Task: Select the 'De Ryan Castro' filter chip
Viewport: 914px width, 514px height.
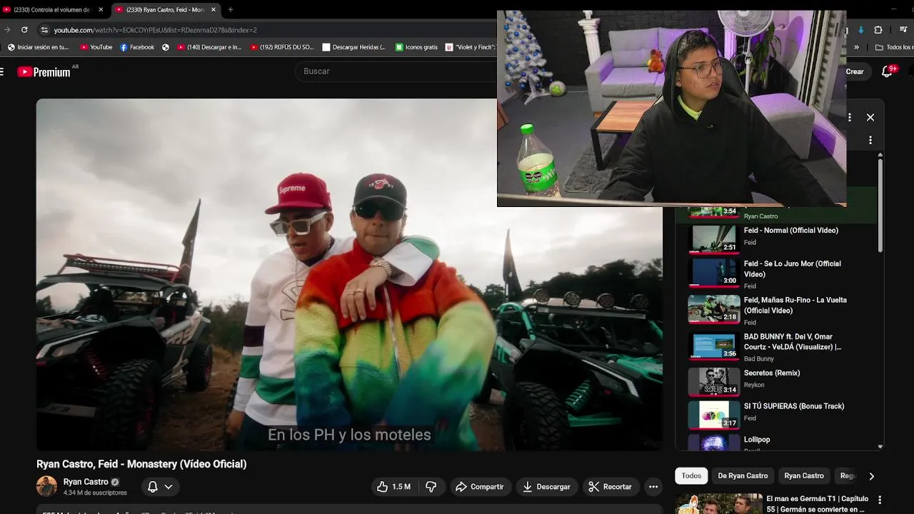Action: coord(743,475)
